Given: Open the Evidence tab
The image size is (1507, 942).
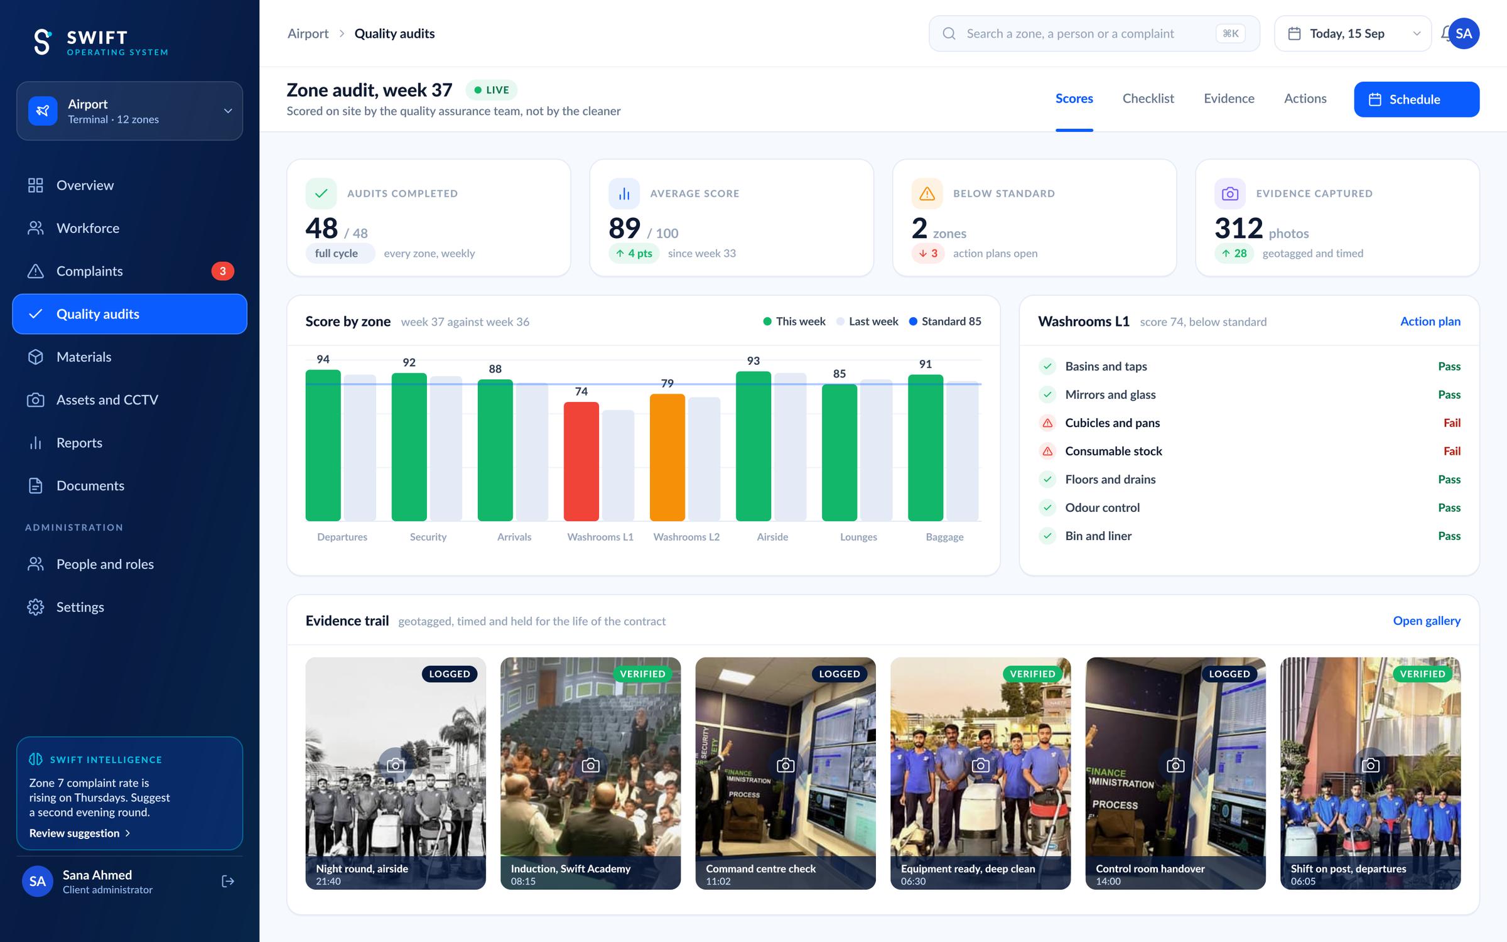Looking at the screenshot, I should [1229, 99].
